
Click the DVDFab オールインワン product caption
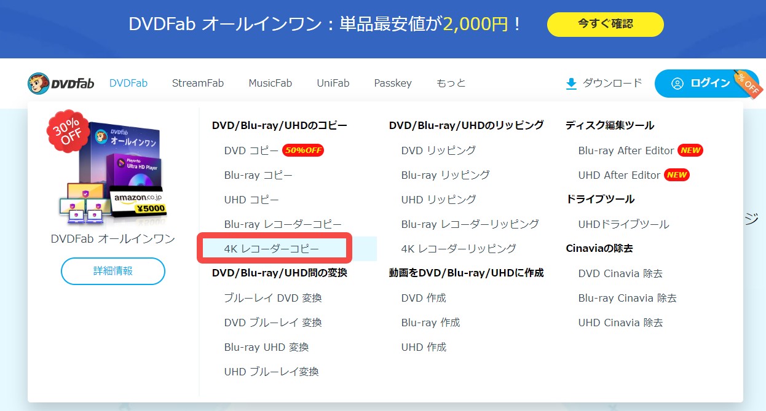tap(113, 239)
